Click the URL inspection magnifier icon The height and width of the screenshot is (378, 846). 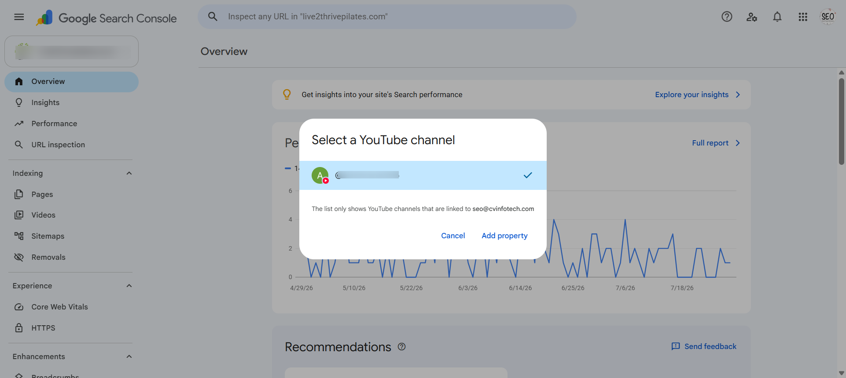tap(19, 145)
